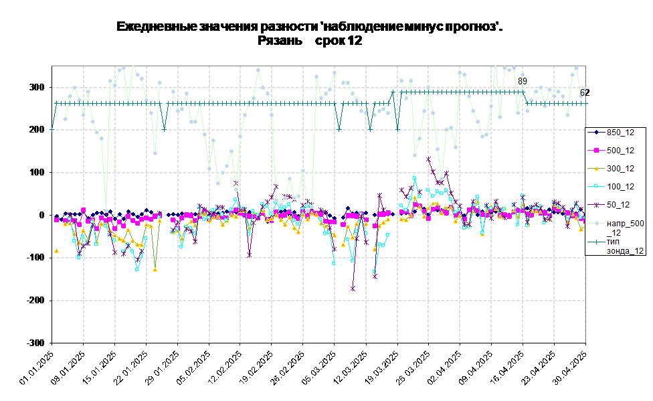Click y-axis label -100

(x=35, y=258)
